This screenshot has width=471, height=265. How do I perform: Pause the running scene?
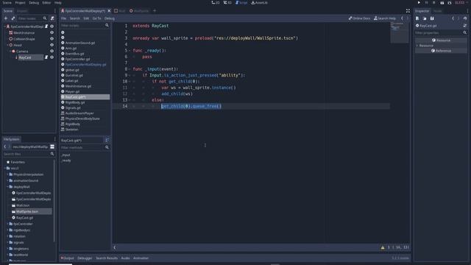pos(427,3)
